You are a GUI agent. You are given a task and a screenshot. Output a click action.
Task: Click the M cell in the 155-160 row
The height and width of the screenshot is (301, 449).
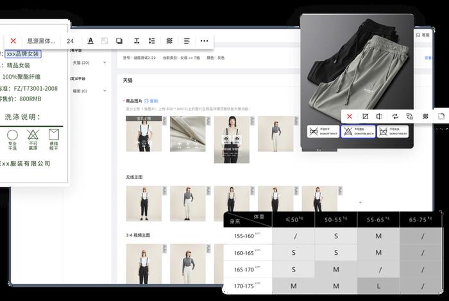click(378, 236)
